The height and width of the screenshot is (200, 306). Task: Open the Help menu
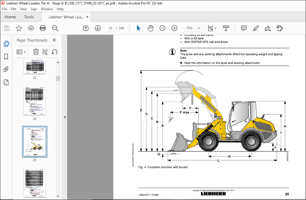(60, 9)
